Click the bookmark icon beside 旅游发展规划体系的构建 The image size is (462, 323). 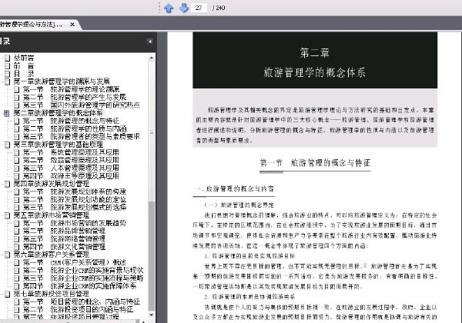tap(17, 191)
